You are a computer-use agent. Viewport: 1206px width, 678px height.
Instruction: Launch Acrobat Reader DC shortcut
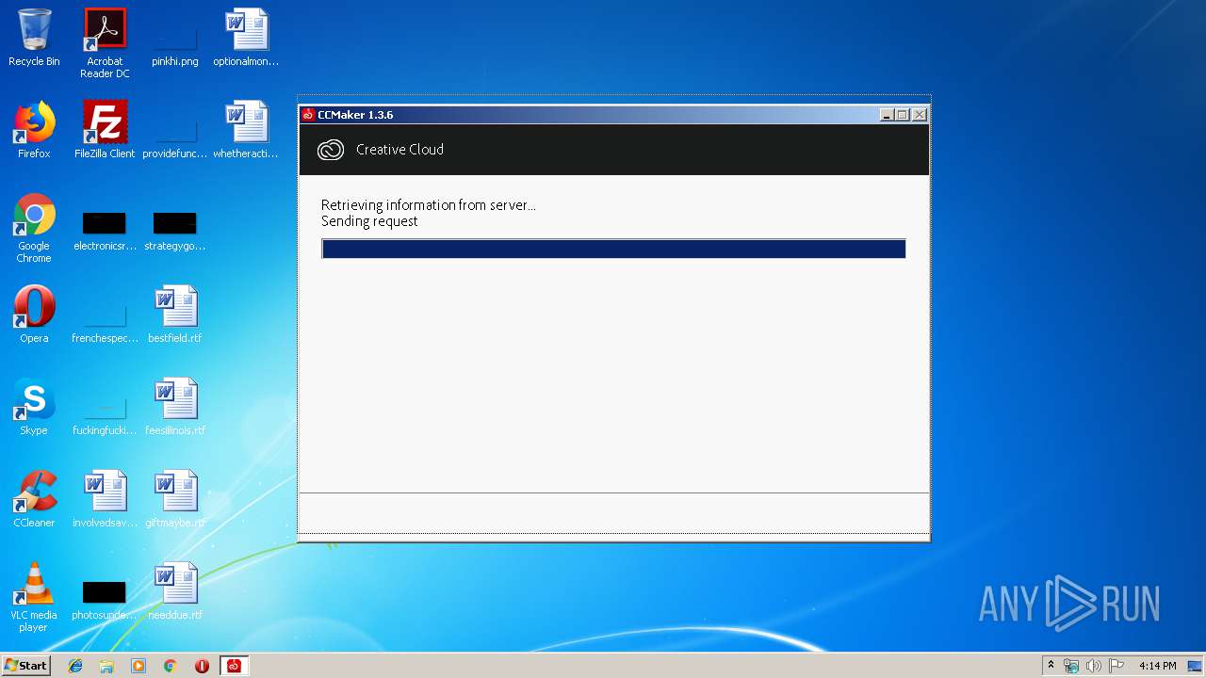105,30
